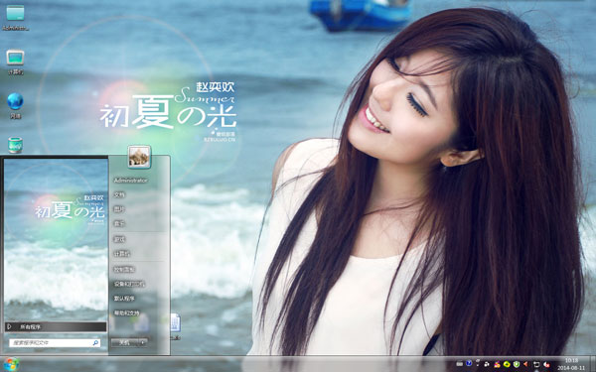The image size is (596, 372).
Task: Click the colorful flower tray icon
Action: pyautogui.click(x=497, y=364)
